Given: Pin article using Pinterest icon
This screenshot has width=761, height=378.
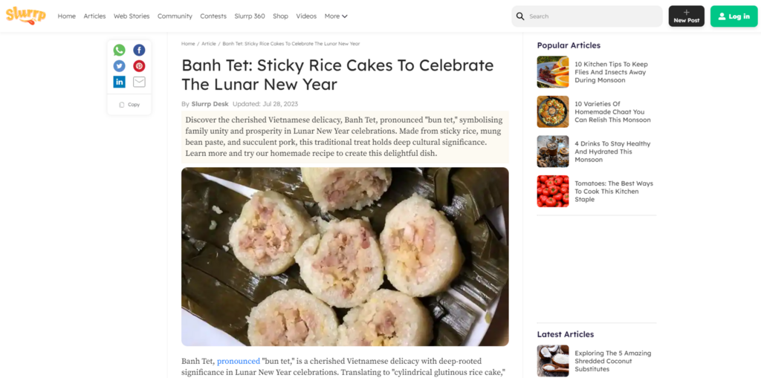Looking at the screenshot, I should pos(139,66).
